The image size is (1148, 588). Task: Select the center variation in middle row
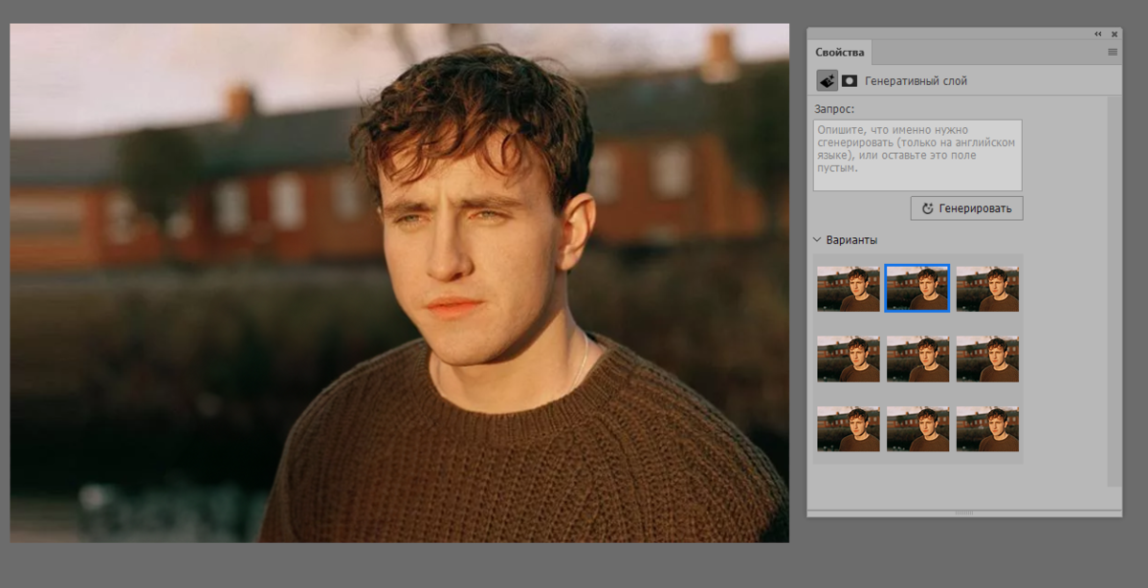click(917, 359)
